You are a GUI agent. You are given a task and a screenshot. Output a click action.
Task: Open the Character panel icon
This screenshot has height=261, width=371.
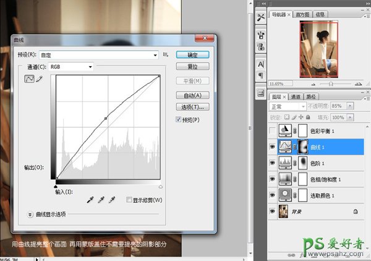260,64
